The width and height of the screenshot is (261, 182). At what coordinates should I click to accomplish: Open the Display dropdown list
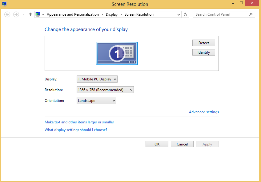97,79
